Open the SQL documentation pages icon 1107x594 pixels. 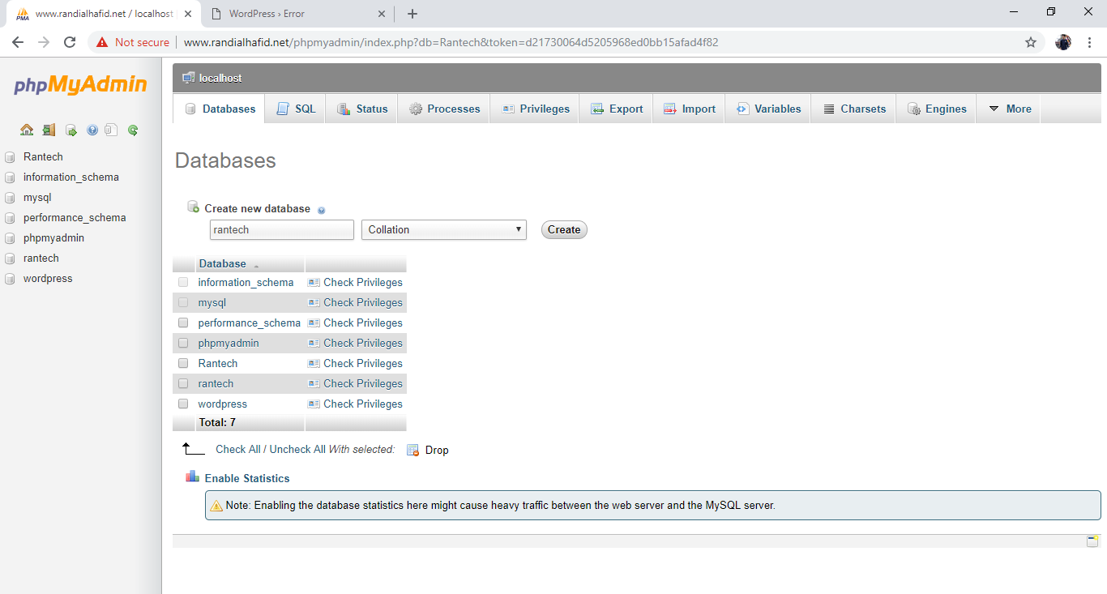pyautogui.click(x=112, y=130)
